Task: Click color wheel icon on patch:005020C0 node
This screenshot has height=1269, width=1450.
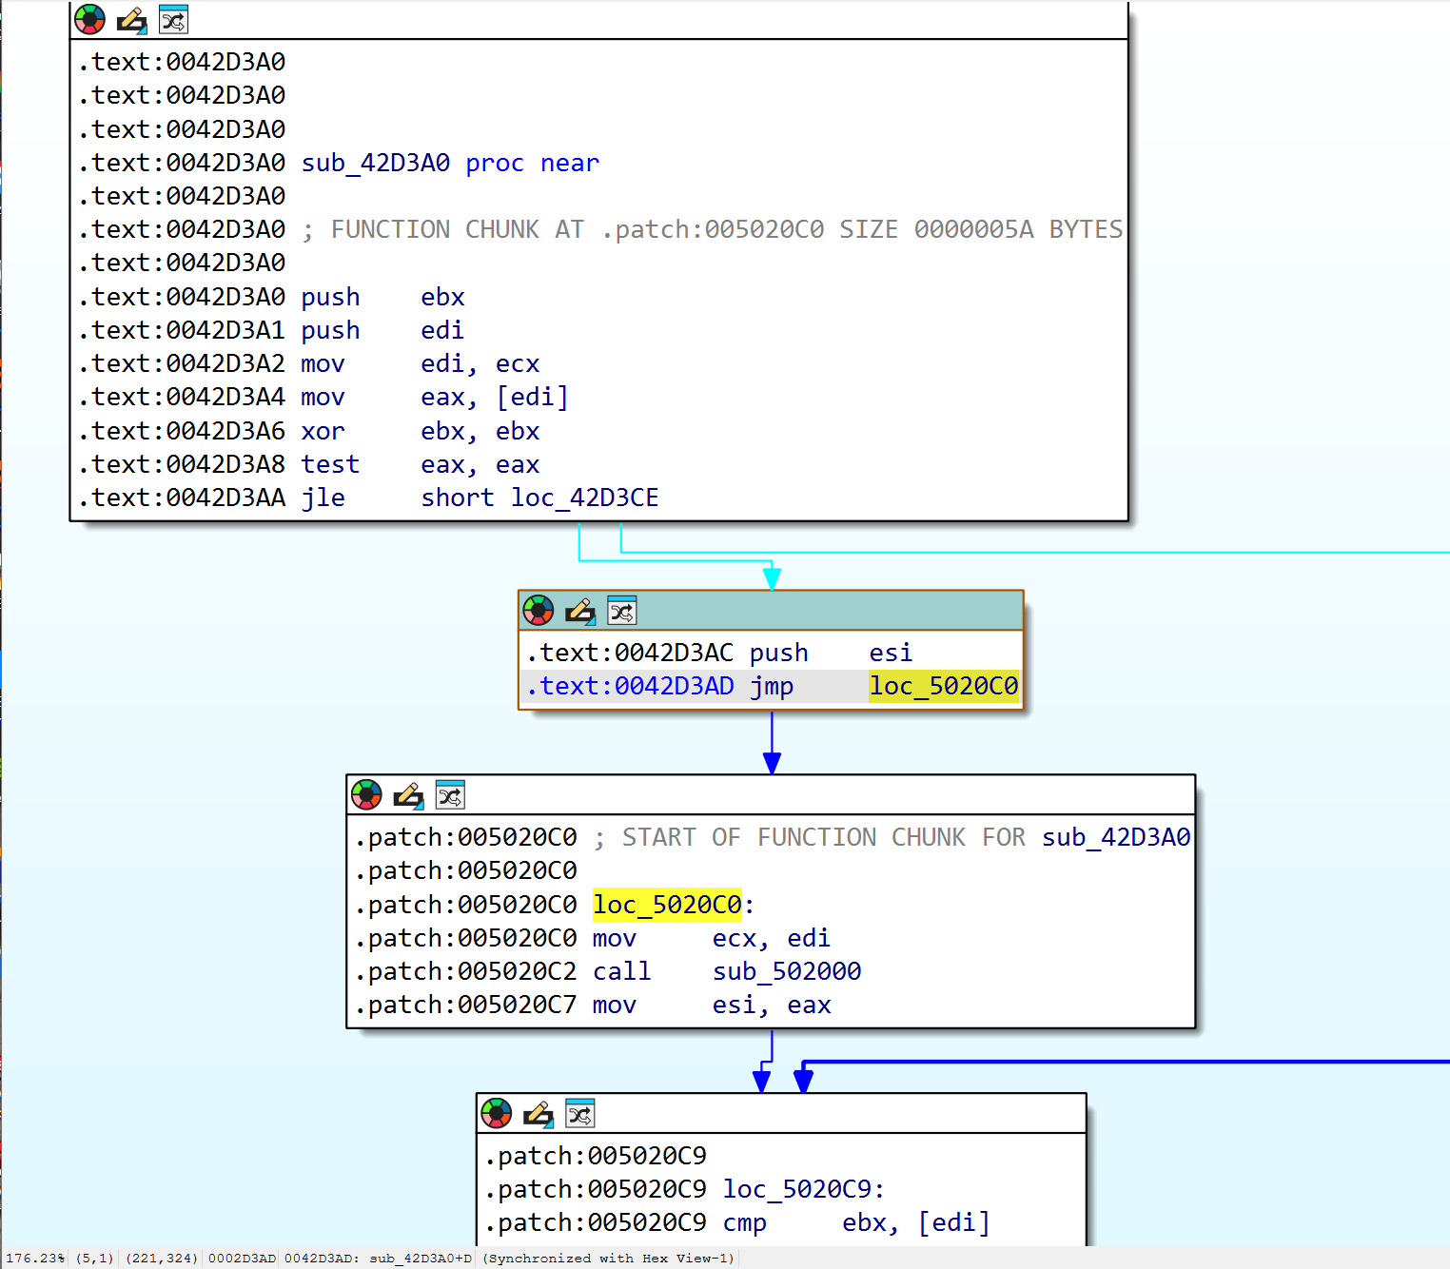Action: click(366, 794)
